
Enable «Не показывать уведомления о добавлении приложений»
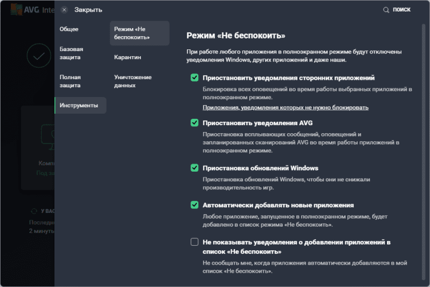(x=194, y=242)
